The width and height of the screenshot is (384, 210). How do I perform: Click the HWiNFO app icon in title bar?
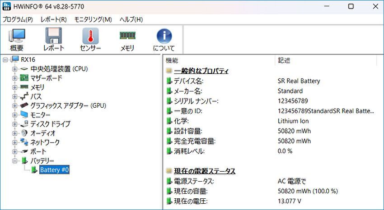pyautogui.click(x=7, y=6)
